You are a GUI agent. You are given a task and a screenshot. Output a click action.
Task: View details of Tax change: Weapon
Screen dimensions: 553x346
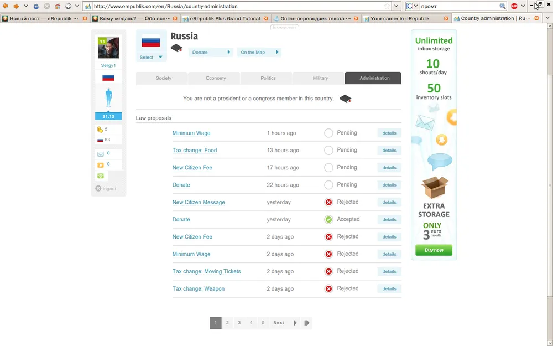pos(389,289)
